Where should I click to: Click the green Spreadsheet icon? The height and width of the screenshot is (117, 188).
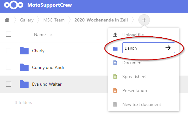[115, 77]
